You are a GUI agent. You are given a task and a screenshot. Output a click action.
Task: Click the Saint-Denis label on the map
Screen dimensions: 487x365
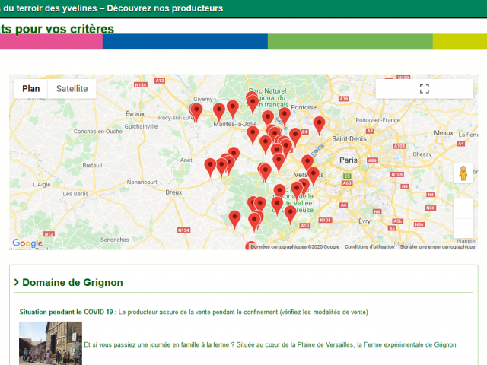click(x=349, y=138)
